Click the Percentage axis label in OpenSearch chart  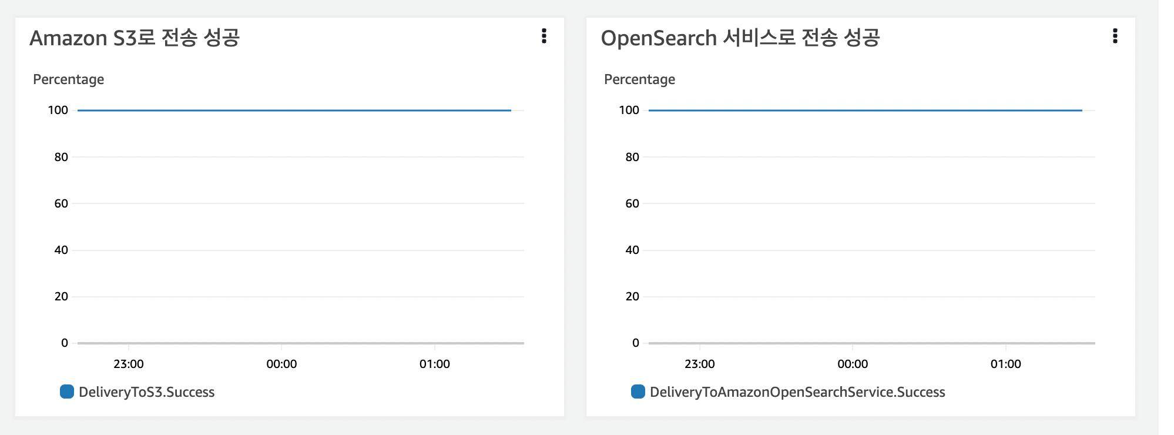(x=640, y=79)
